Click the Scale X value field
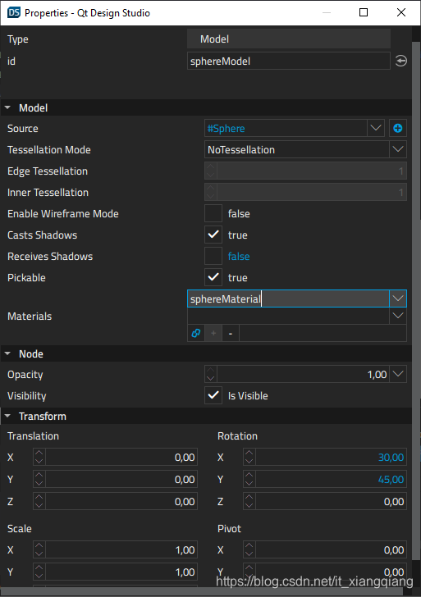 [x=121, y=549]
